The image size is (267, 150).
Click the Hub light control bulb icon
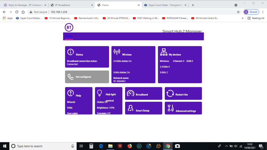[99, 93]
